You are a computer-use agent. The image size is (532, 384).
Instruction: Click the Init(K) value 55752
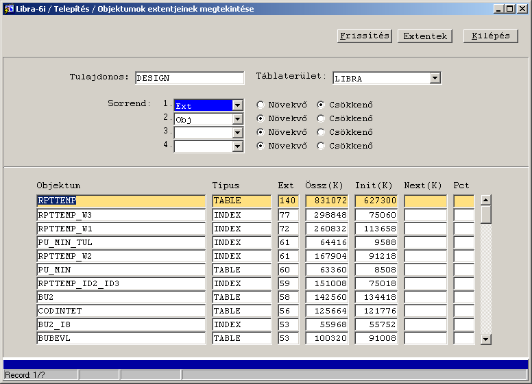376,324
